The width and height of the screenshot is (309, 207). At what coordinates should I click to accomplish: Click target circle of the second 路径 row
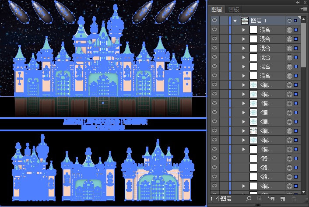[x=289, y=168]
